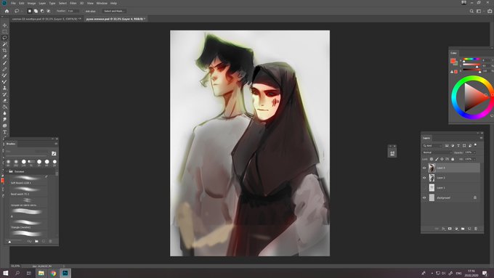Open the search icon at top right

[471, 11]
